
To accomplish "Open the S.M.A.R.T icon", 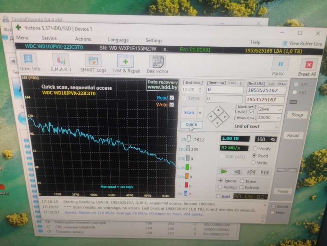I will click(61, 63).
